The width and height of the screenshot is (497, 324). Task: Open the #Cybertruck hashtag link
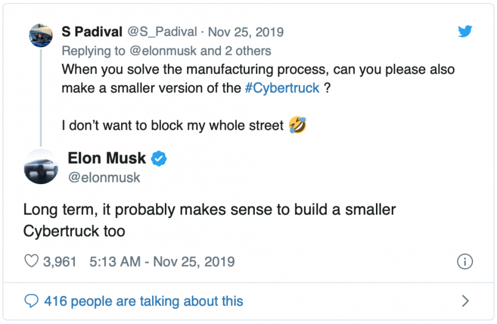click(x=282, y=88)
